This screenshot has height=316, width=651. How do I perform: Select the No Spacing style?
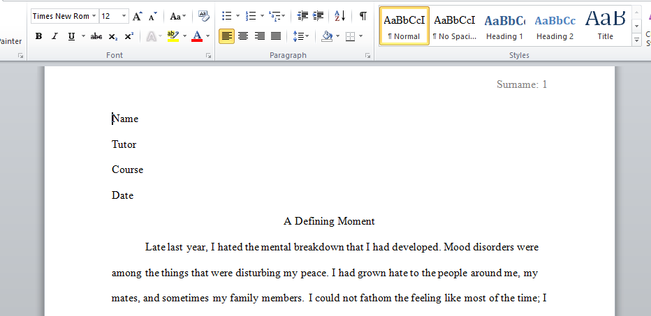[455, 26]
